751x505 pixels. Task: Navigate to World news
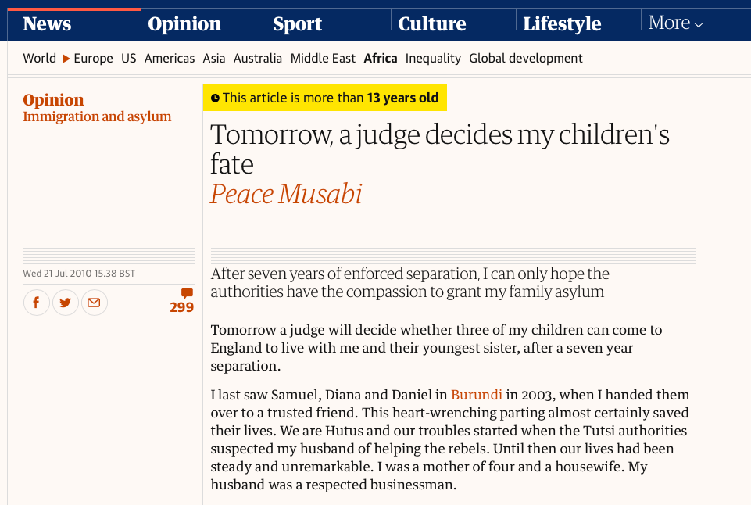click(39, 59)
